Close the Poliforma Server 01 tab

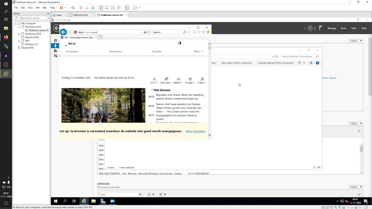[126, 15]
